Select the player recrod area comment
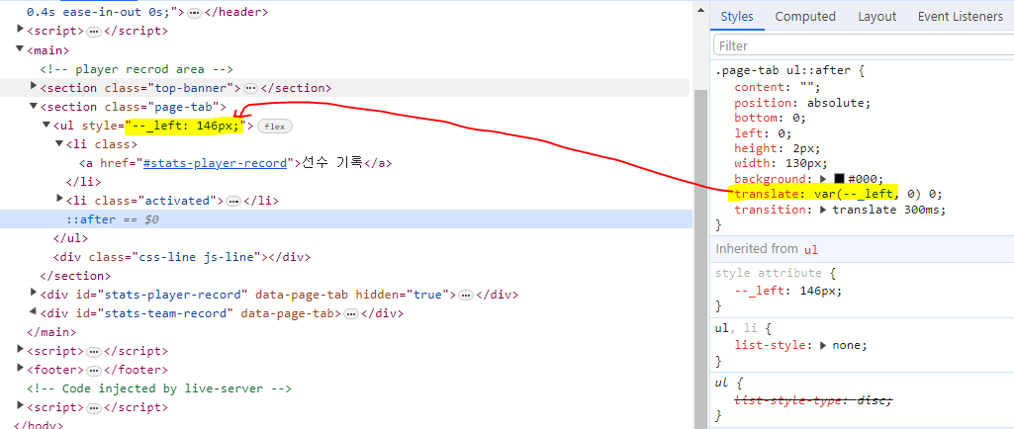Screen dimensions: 1014x429 pos(137,69)
